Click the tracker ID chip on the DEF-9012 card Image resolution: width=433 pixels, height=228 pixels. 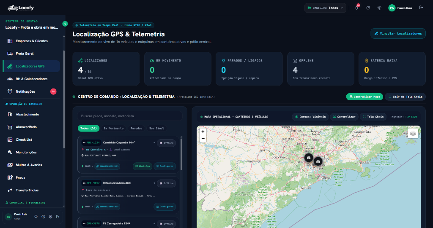click(107, 207)
